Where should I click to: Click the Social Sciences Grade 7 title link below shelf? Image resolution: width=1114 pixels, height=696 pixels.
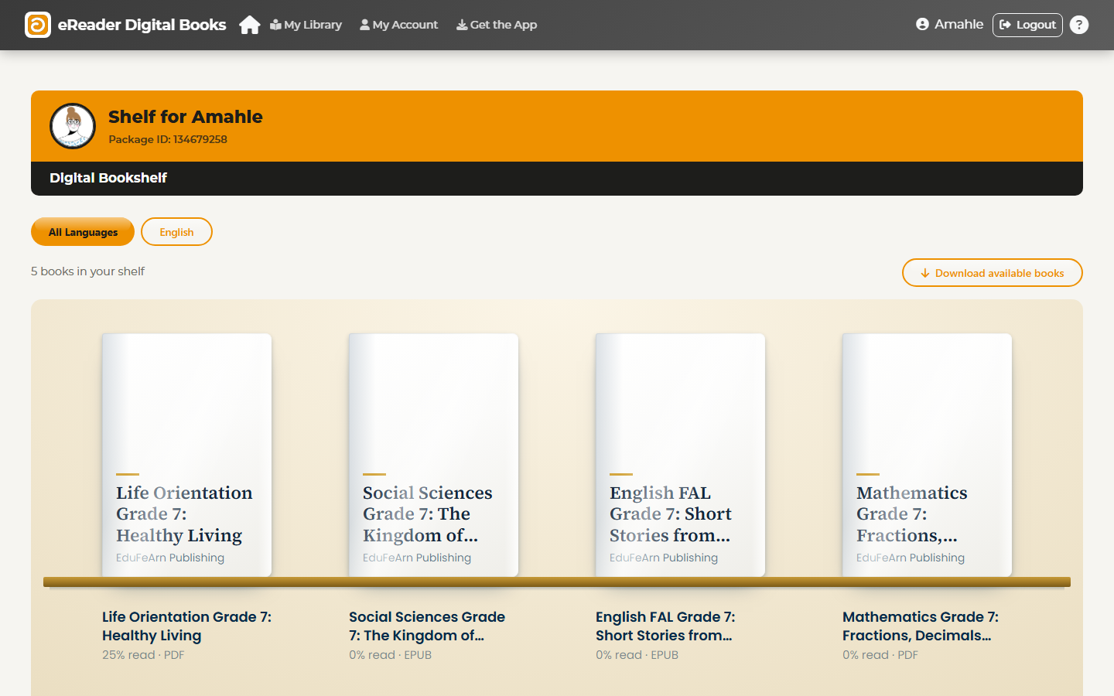coord(427,626)
